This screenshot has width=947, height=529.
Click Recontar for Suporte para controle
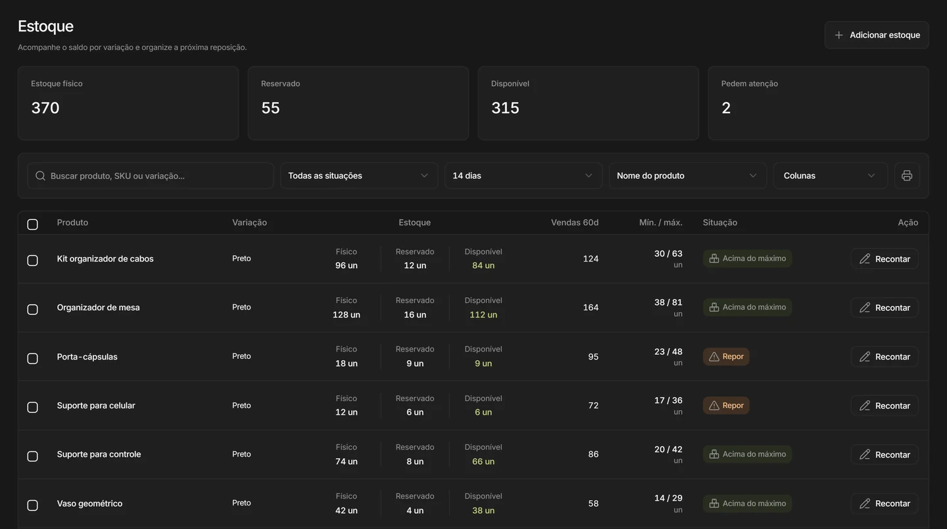pos(885,455)
